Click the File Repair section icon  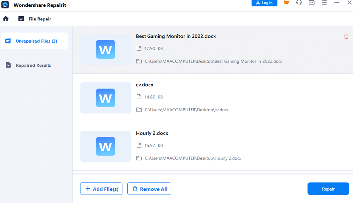[21, 18]
